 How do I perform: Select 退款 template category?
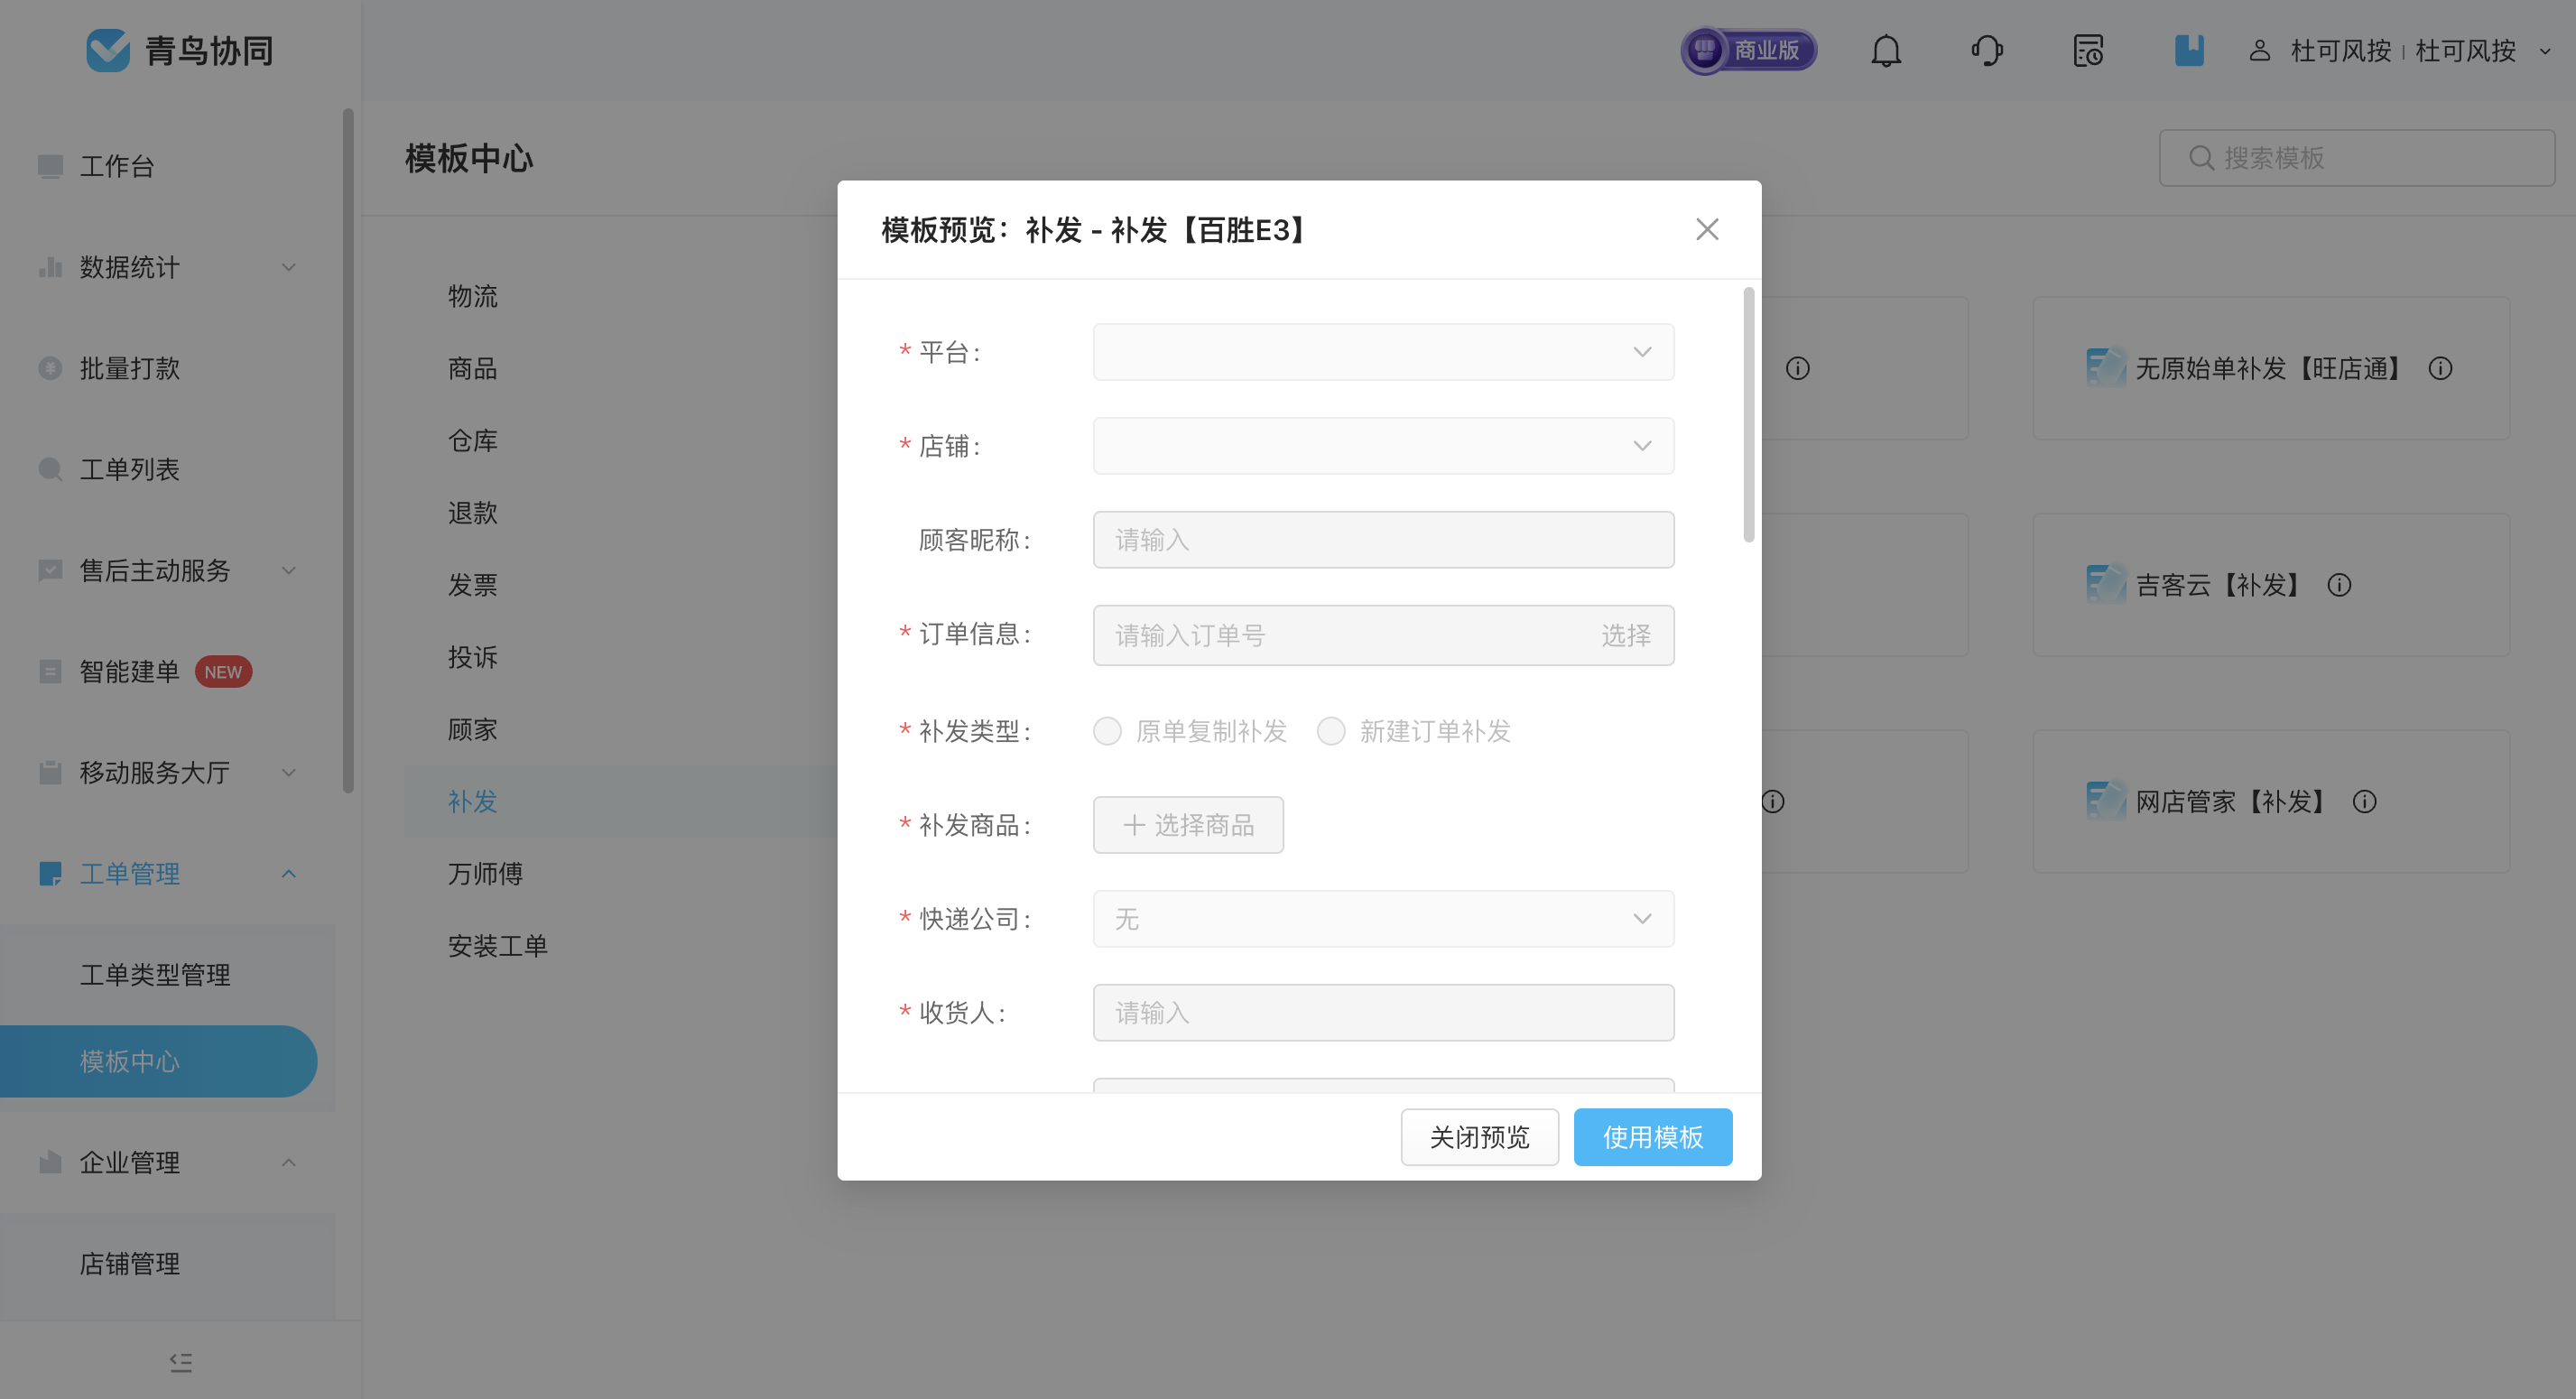pos(473,513)
